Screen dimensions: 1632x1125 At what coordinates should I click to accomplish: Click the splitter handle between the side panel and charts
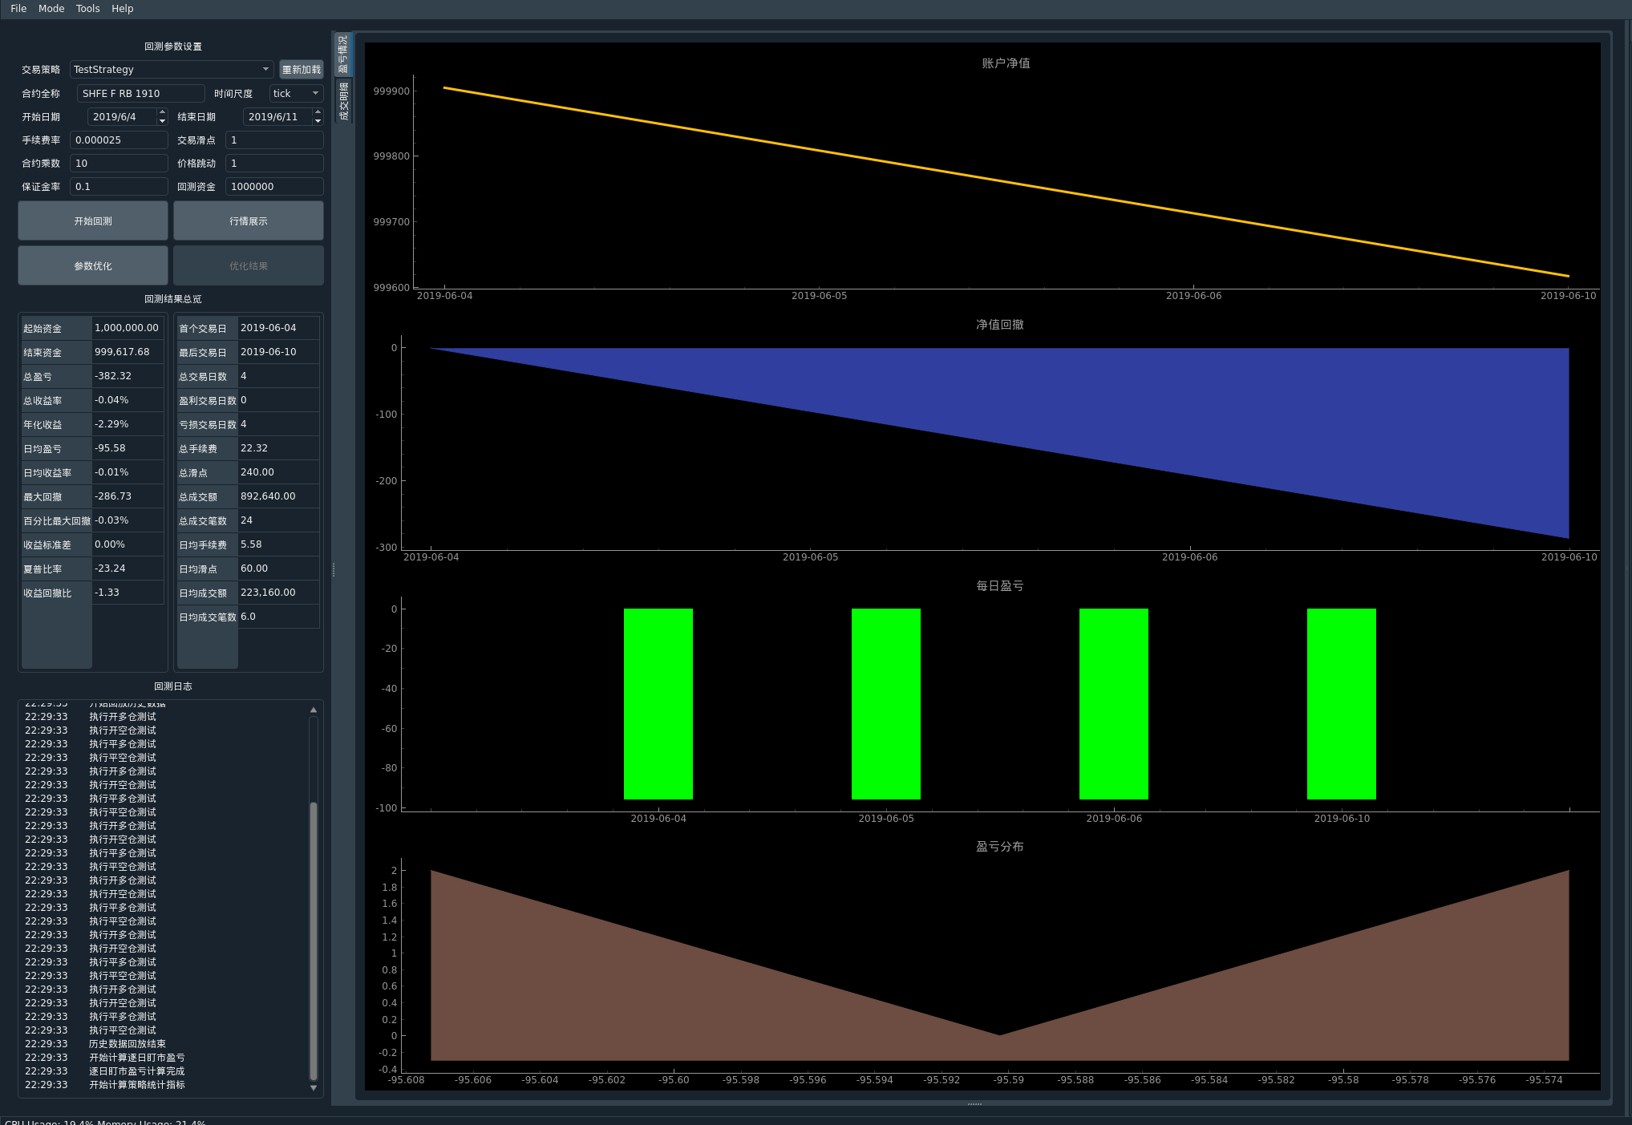(x=334, y=570)
